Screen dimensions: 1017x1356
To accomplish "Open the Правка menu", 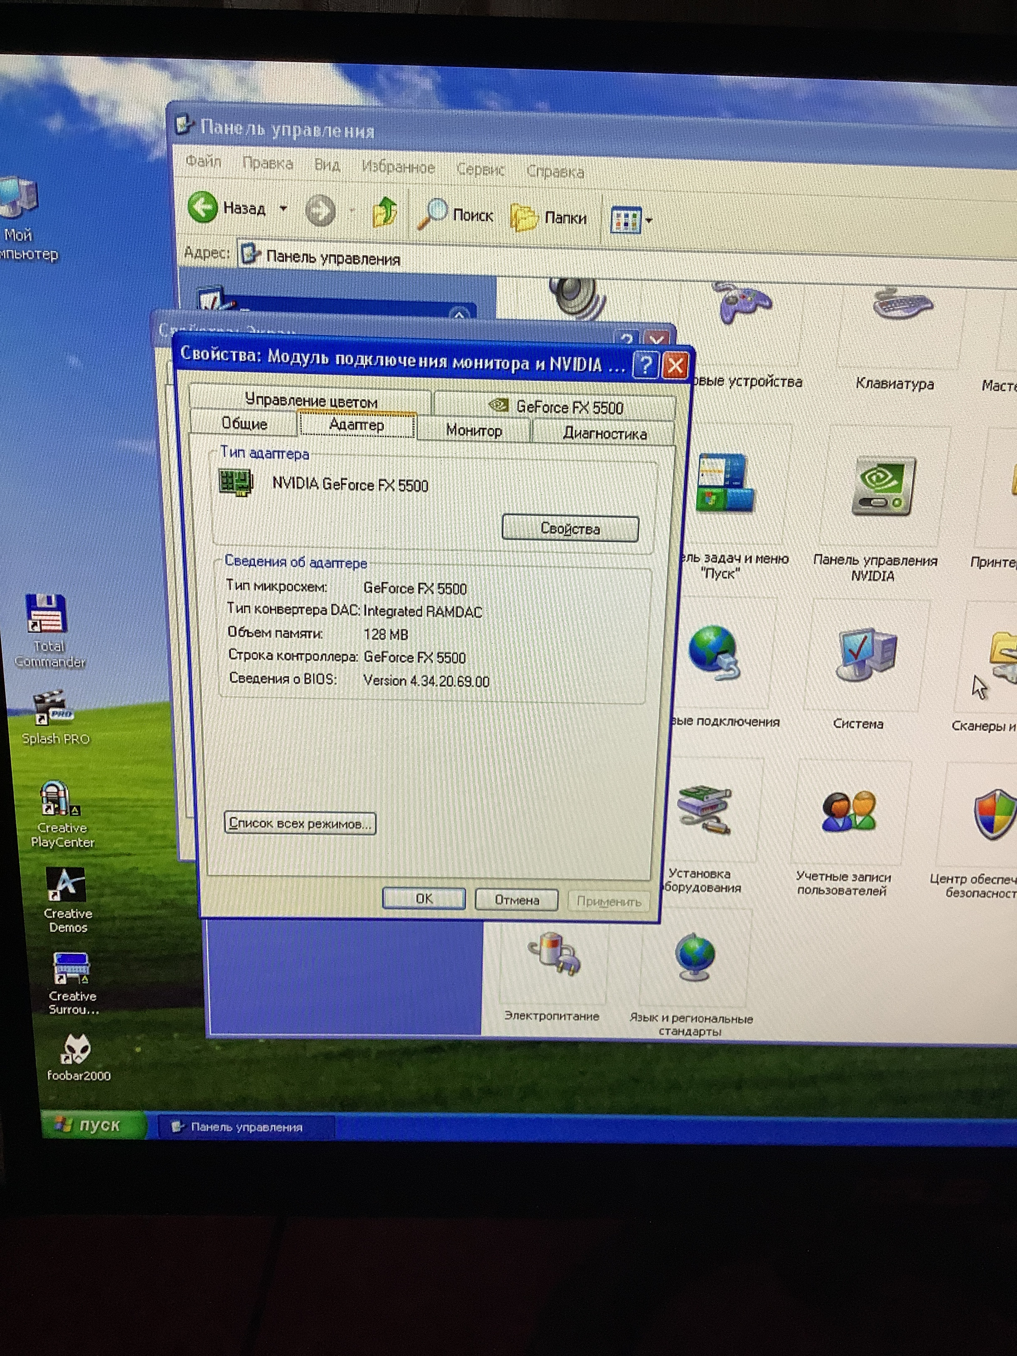I will pos(268,164).
